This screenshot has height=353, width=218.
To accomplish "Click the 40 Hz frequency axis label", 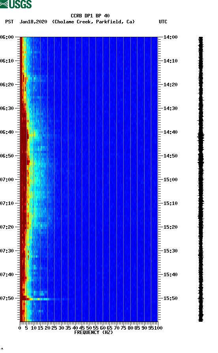I will (75, 328).
